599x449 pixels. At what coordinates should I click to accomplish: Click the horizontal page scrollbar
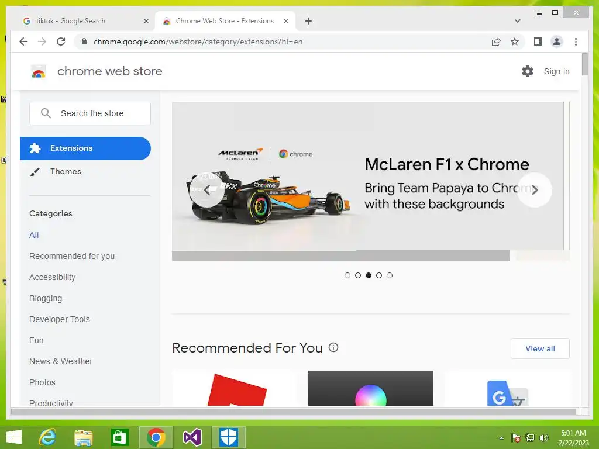pos(294,411)
